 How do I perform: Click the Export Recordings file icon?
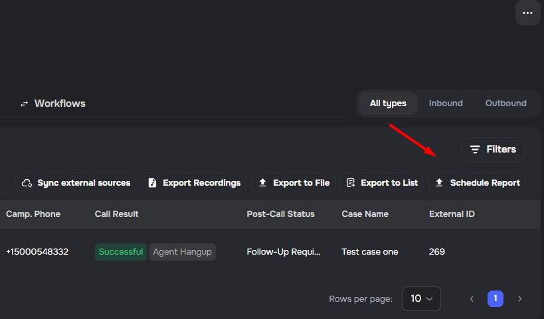click(x=152, y=182)
